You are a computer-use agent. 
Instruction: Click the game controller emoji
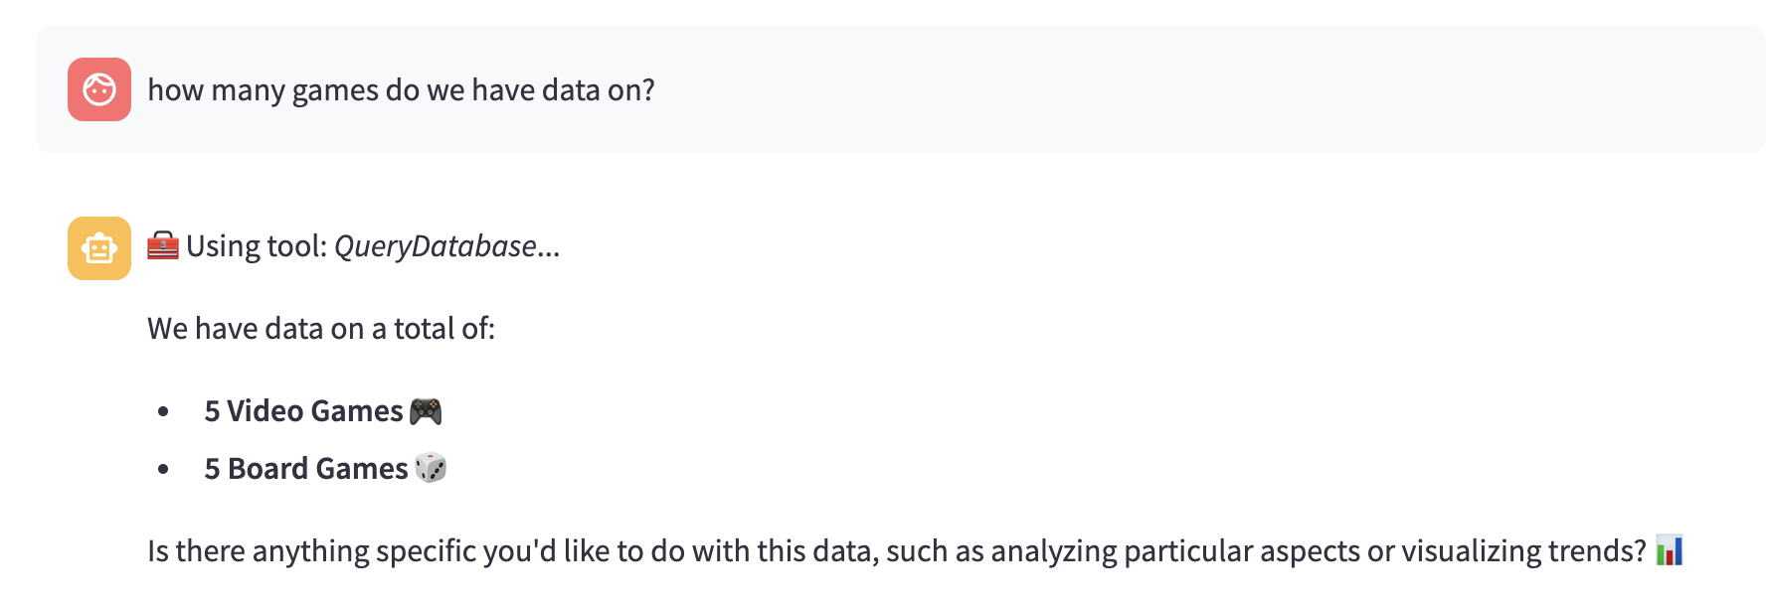click(426, 411)
